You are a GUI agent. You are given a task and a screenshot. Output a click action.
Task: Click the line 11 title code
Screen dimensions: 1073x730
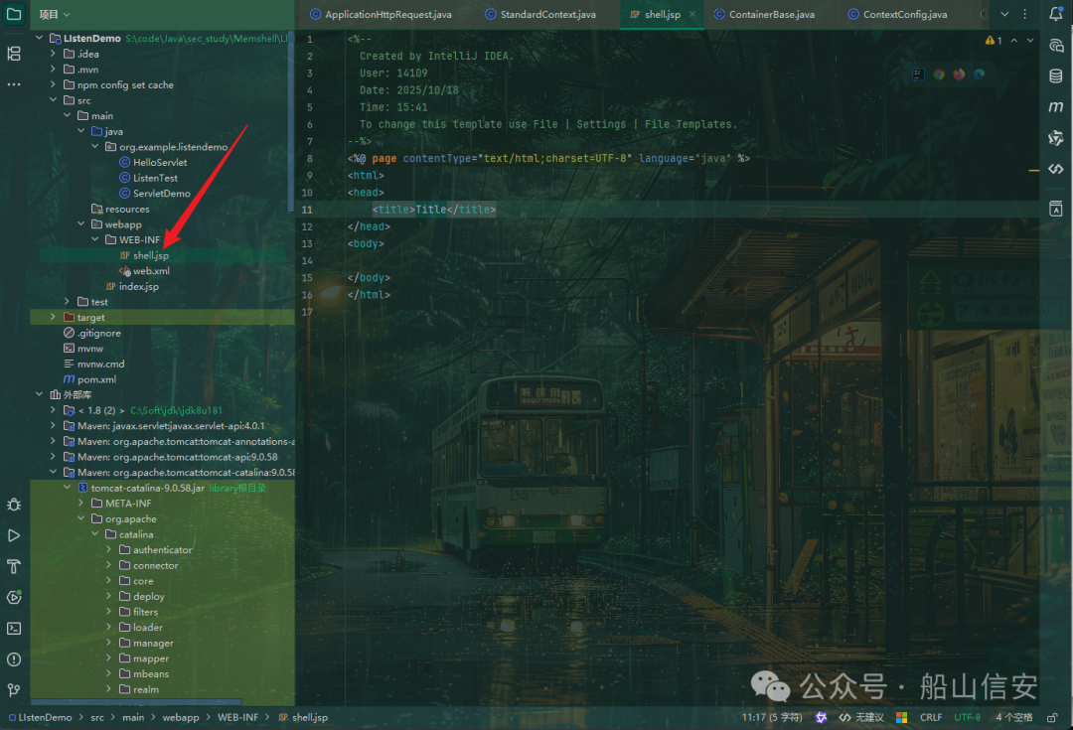coord(434,210)
